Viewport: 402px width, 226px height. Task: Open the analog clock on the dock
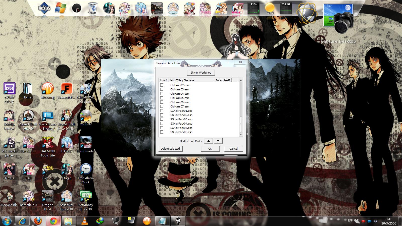77,8
